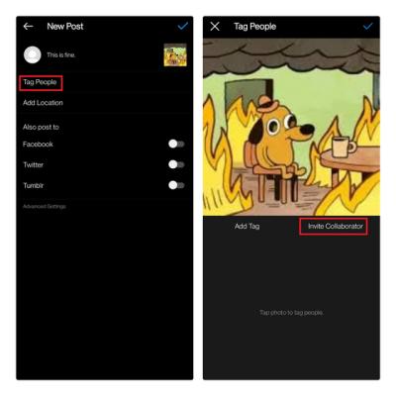
Task: Click the New Post title text
Action: (65, 27)
